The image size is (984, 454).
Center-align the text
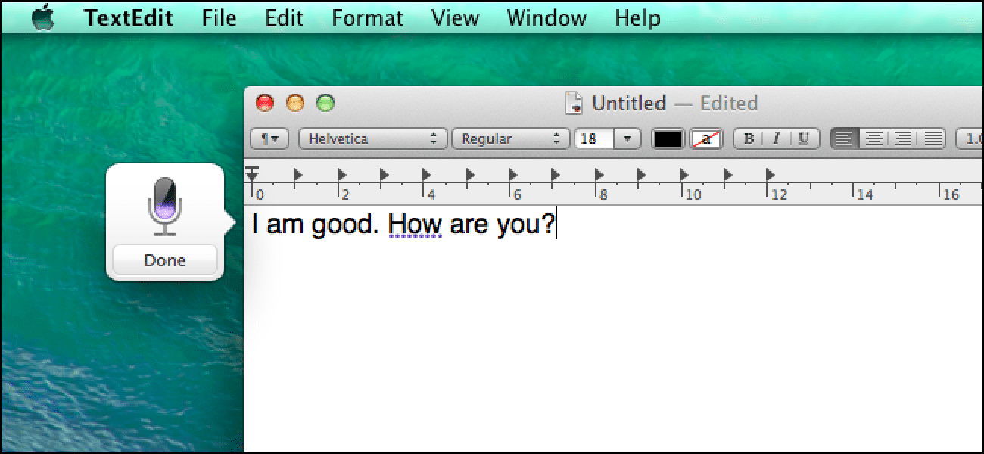(x=873, y=139)
